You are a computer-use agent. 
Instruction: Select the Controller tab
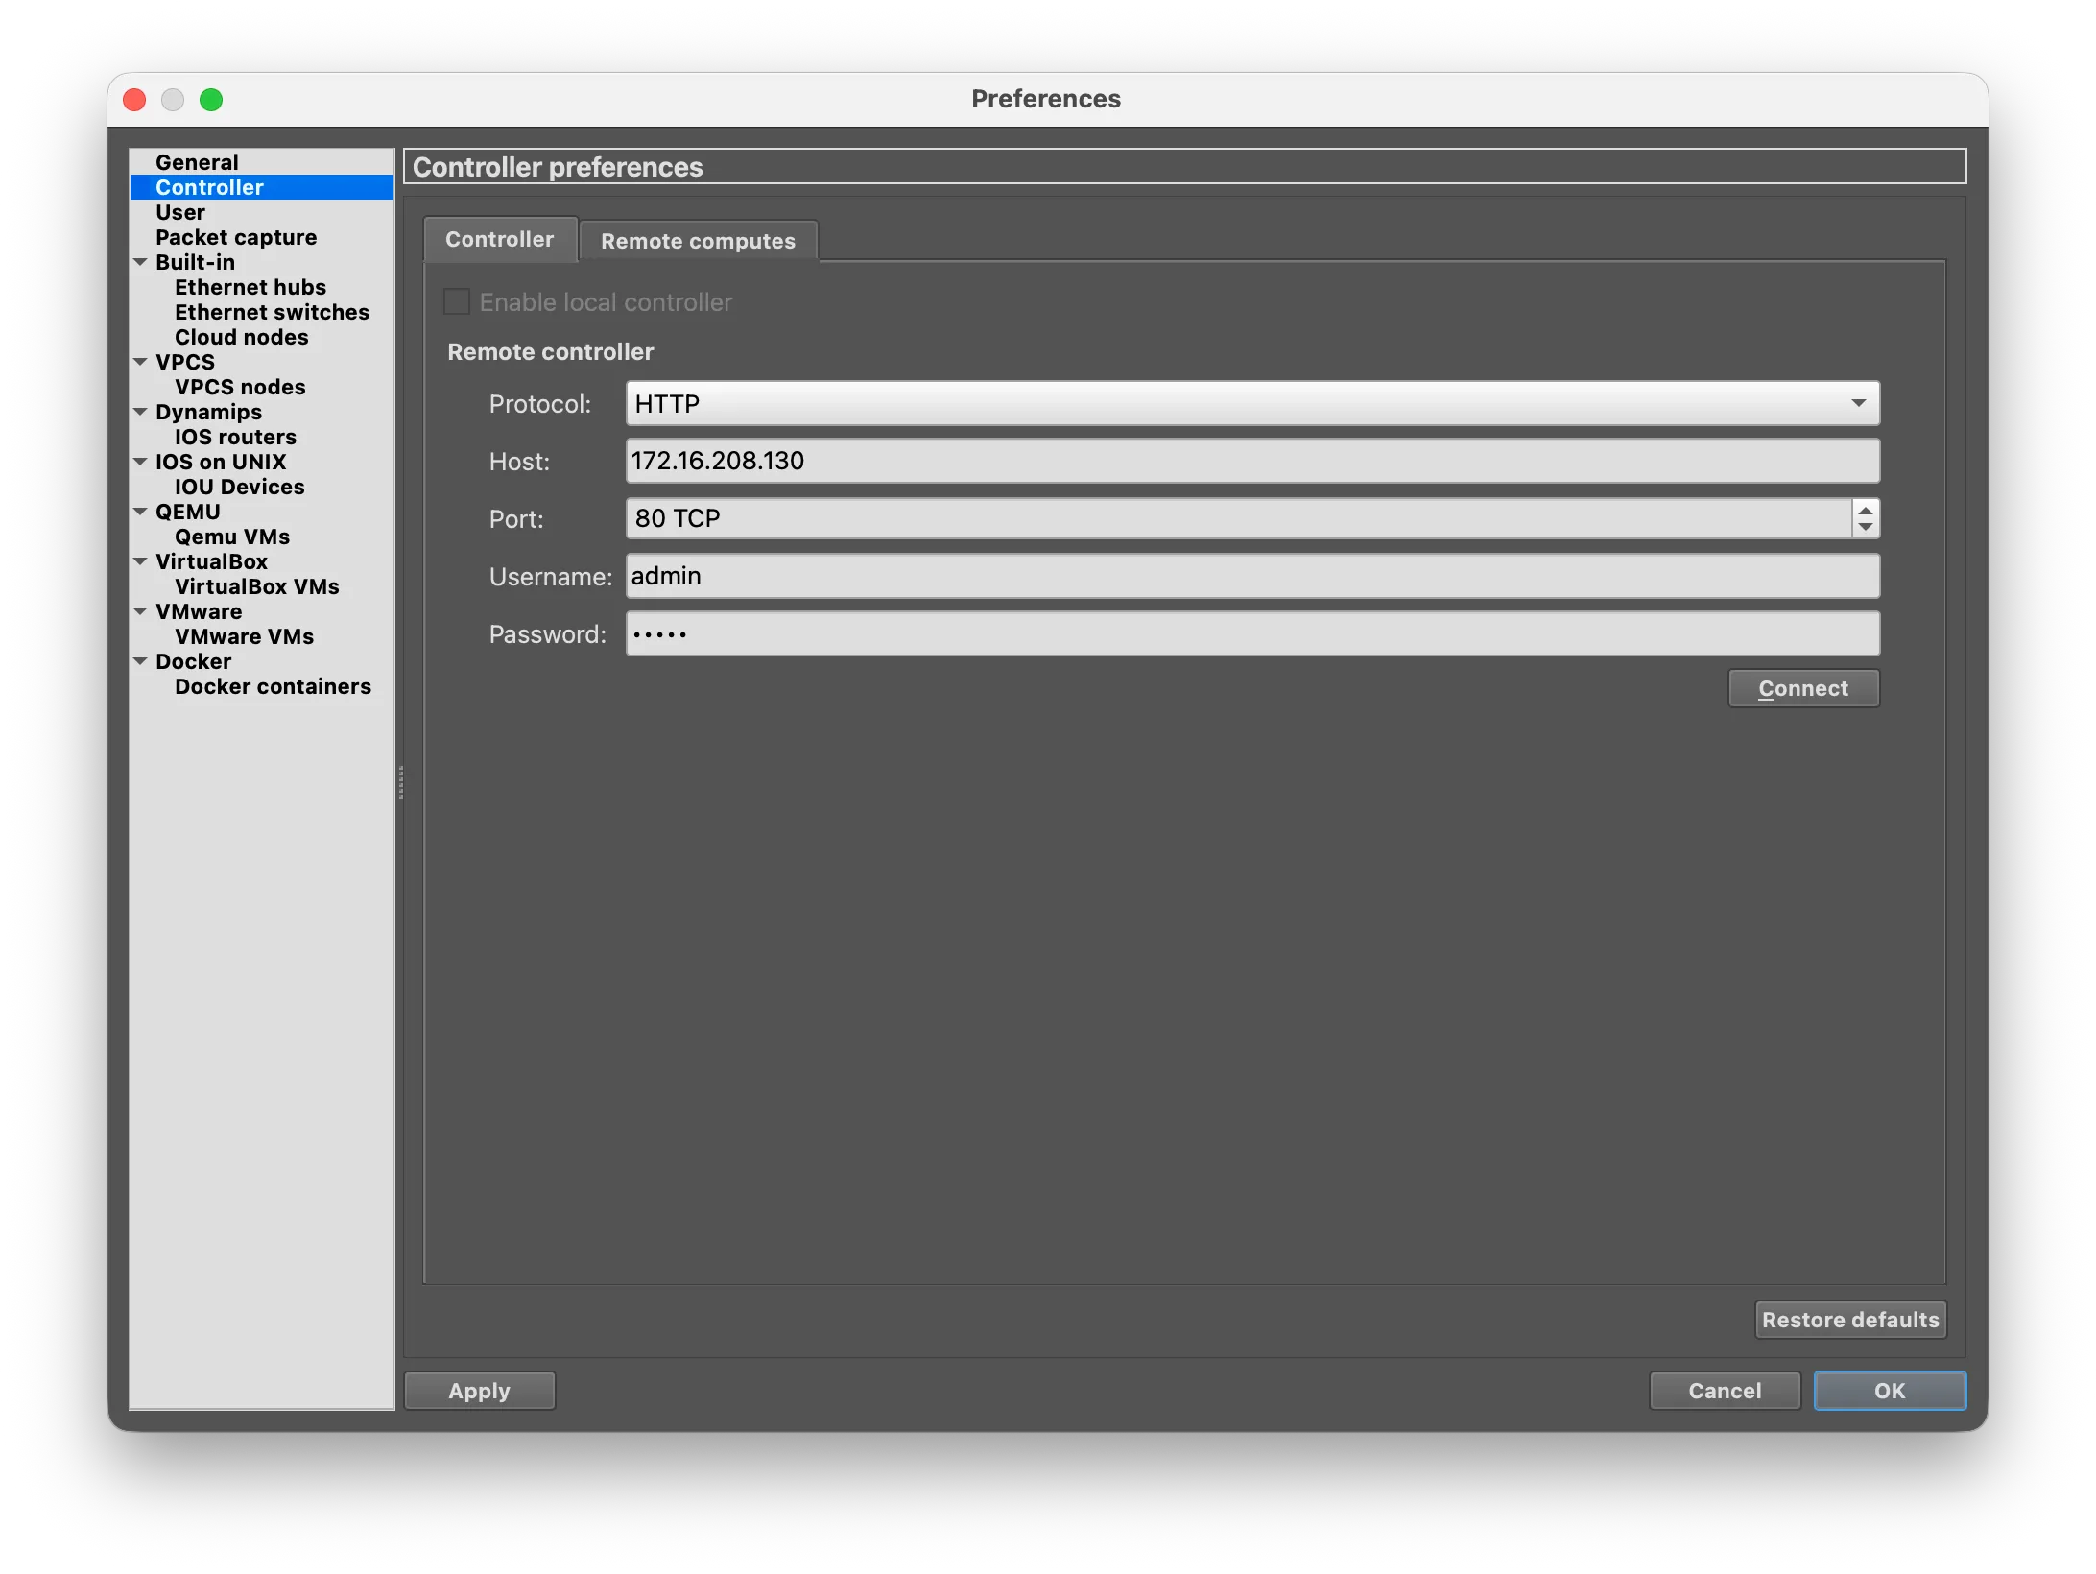click(499, 239)
